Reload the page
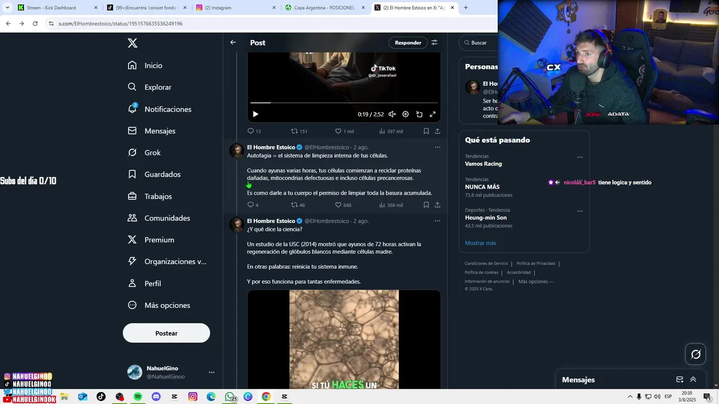Image resolution: width=719 pixels, height=404 pixels. (35, 24)
